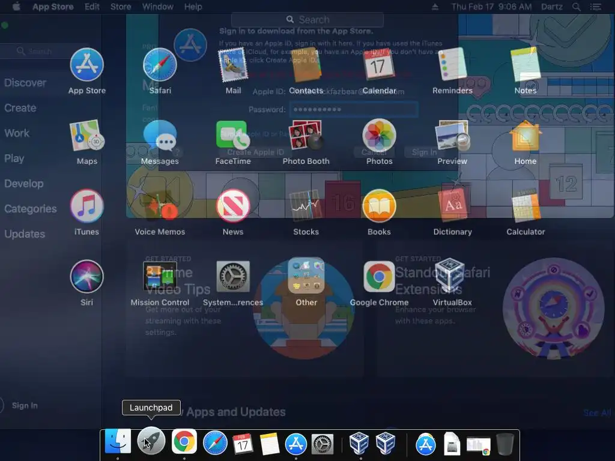Activate Siri from Launchpad
The width and height of the screenshot is (615, 461).
coord(86,276)
